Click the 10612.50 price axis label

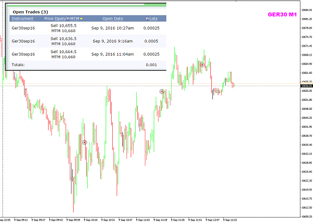click(307, 207)
